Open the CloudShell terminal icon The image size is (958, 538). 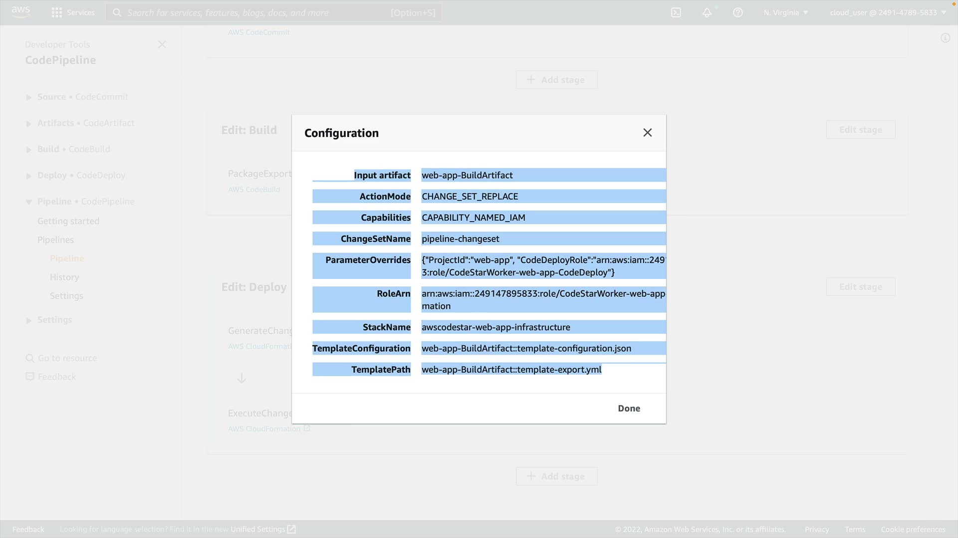pyautogui.click(x=676, y=12)
